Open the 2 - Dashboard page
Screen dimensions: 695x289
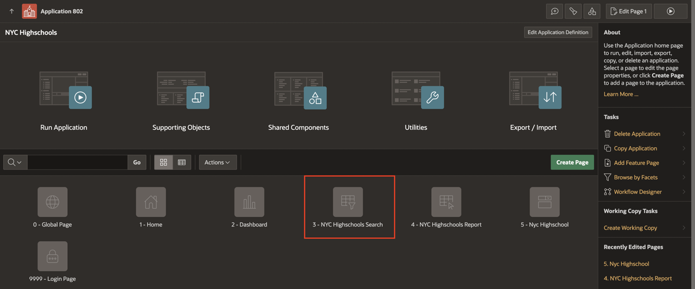[x=249, y=202]
